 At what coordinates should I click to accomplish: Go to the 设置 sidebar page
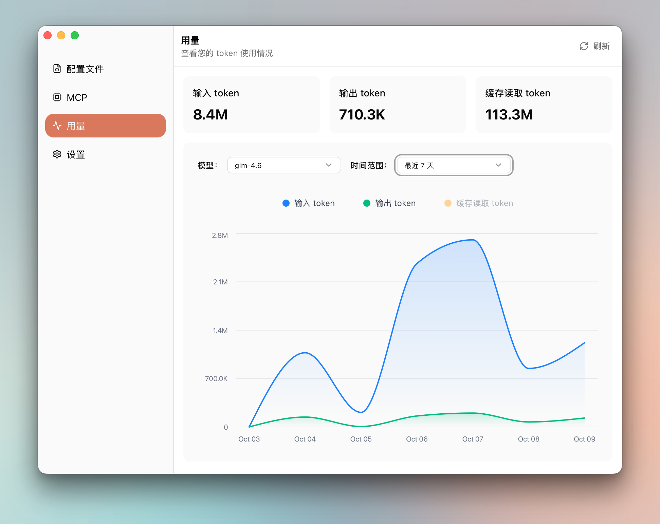coord(76,154)
